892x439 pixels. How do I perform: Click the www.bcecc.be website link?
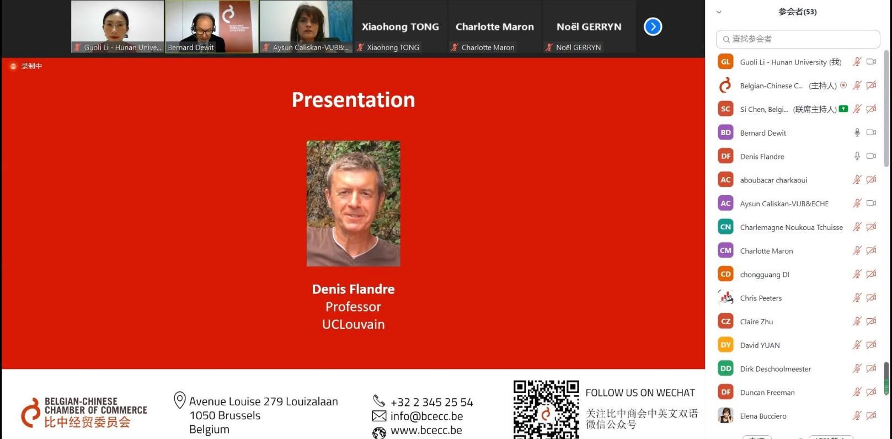tap(426, 430)
